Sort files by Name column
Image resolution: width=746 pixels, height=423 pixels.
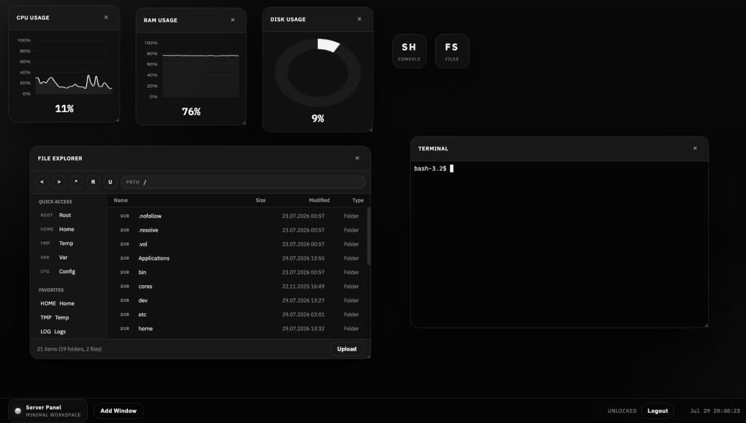pos(121,200)
